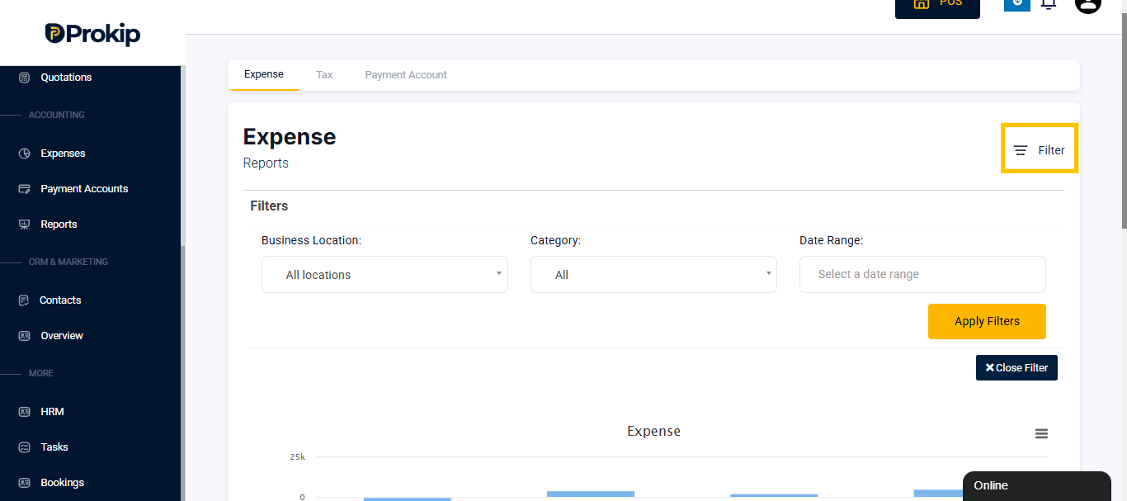Image resolution: width=1127 pixels, height=501 pixels.
Task: Click the Contacts sidebar icon
Action: (24, 300)
